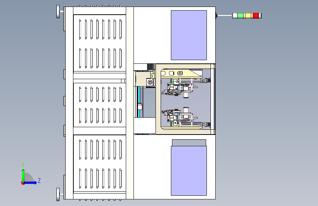The height and width of the screenshot is (206, 318).
Task: Pick the tall cream column between the sections
Action: [x=130, y=103]
